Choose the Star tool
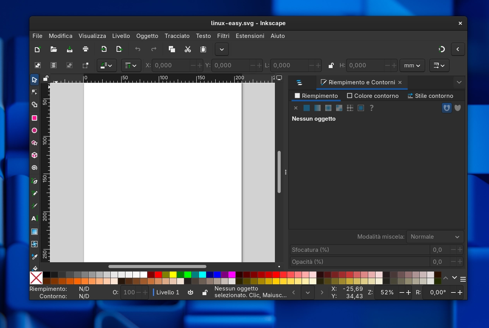 tap(34, 143)
